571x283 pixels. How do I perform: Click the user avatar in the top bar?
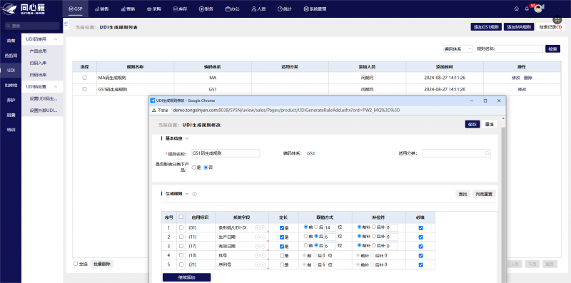coord(538,9)
